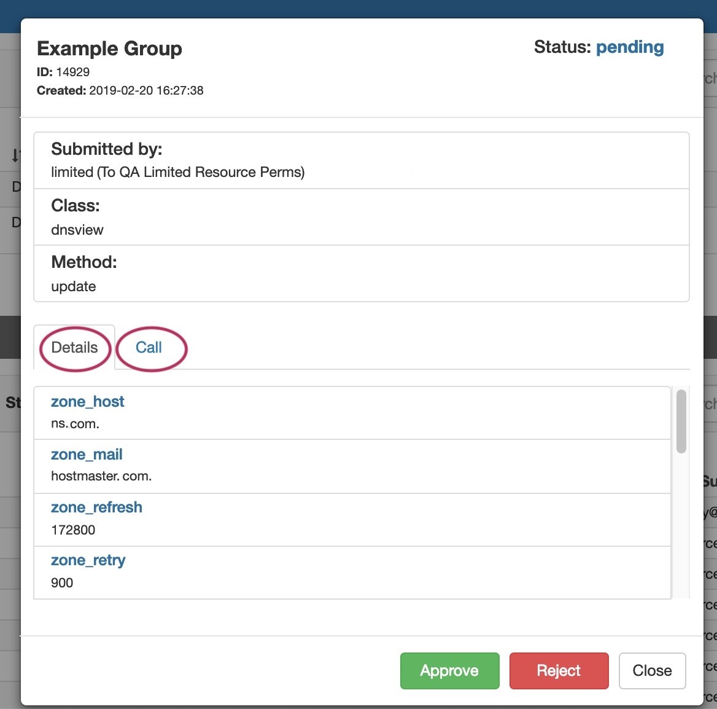Click the 900 retry value
Screen dimensions: 717x709
click(x=62, y=582)
